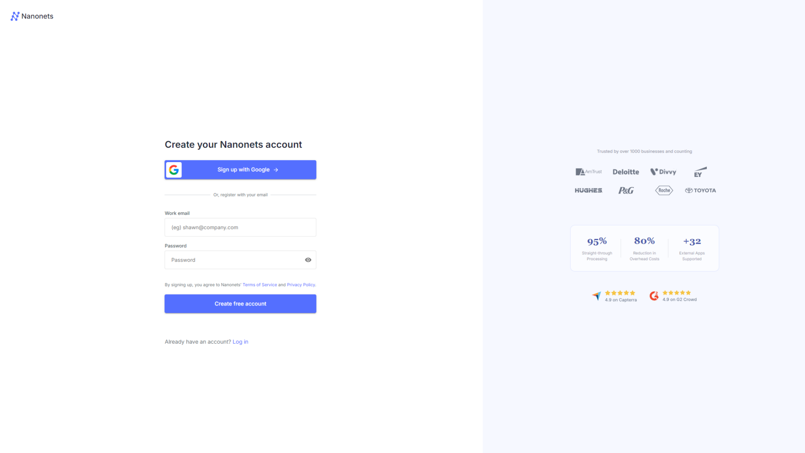Click the Capterra logo icon
The width and height of the screenshot is (805, 453).
click(596, 296)
